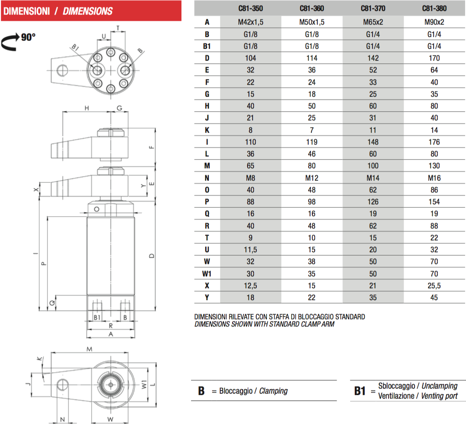466x431 pixels.
Task: Click the 90° text beside the rotation arrow
Action: pos(28,37)
